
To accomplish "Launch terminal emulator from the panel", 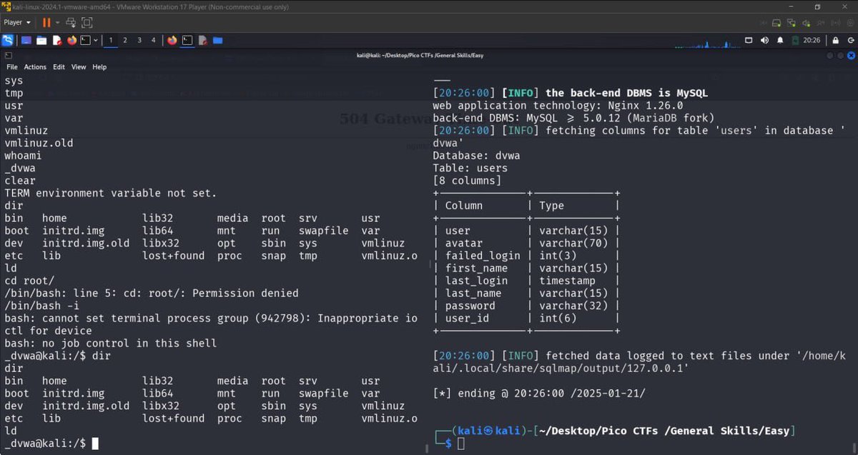I will (85, 41).
